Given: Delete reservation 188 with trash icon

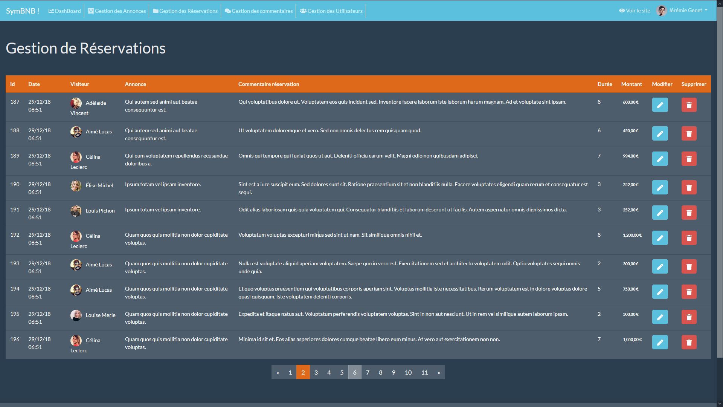Looking at the screenshot, I should [x=689, y=133].
